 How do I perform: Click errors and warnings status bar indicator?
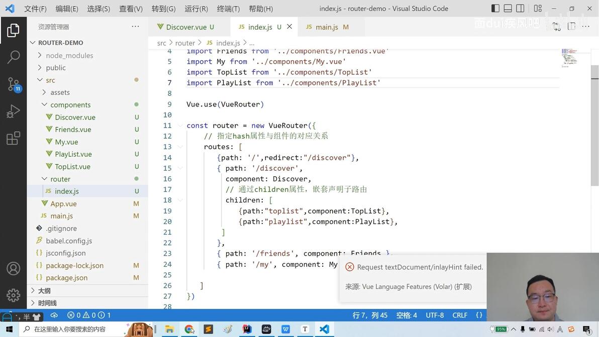(88, 315)
